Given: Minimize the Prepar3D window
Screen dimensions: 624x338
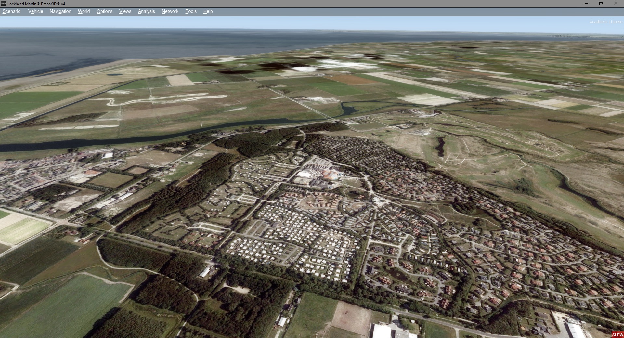Looking at the screenshot, I should 586,4.
